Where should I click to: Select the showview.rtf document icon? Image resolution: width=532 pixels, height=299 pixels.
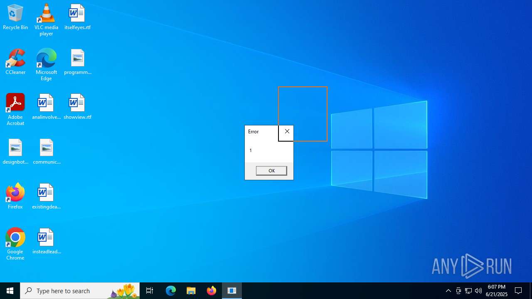77,107
